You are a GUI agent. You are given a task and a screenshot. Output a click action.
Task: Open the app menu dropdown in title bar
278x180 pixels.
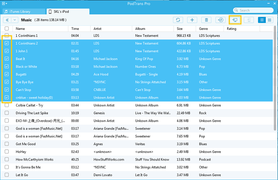[4, 3]
